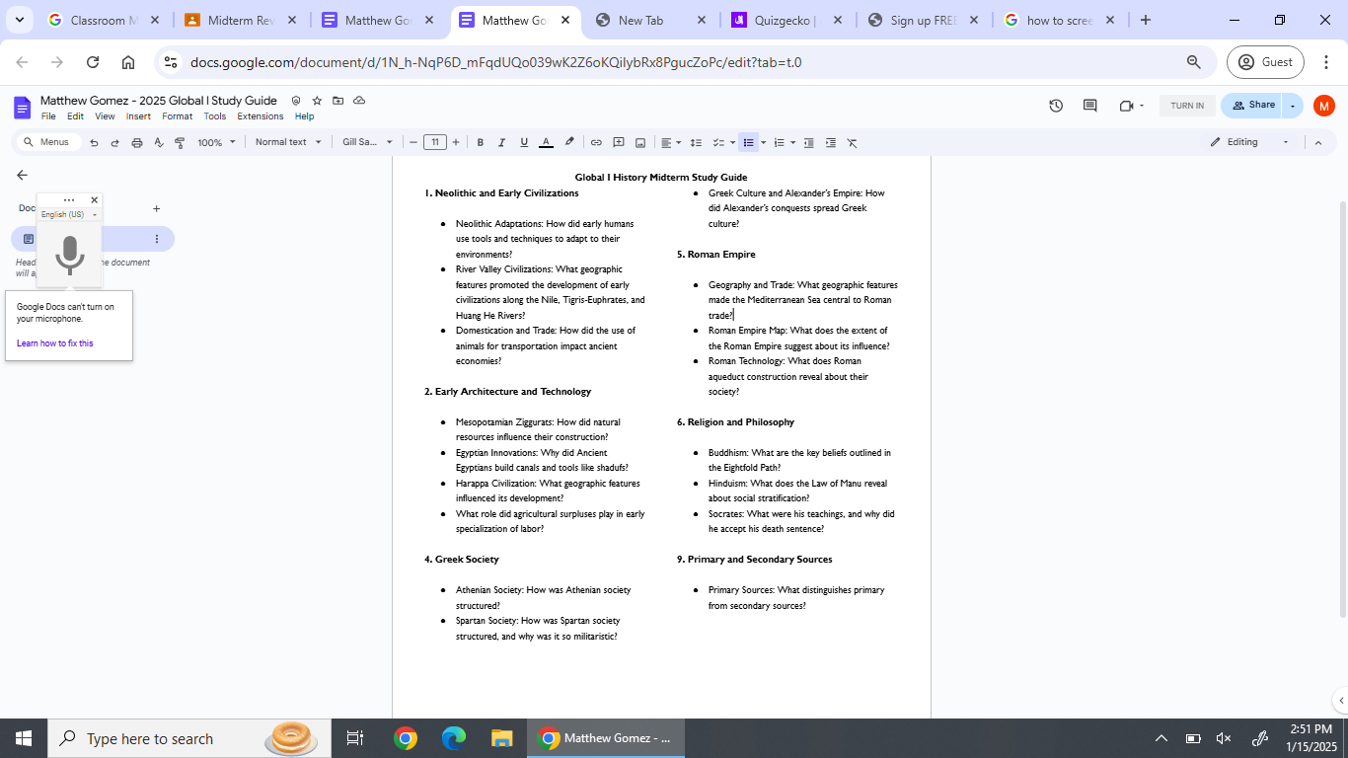This screenshot has width=1348, height=758.
Task: Open File Explorer from the taskbar
Action: tap(501, 738)
